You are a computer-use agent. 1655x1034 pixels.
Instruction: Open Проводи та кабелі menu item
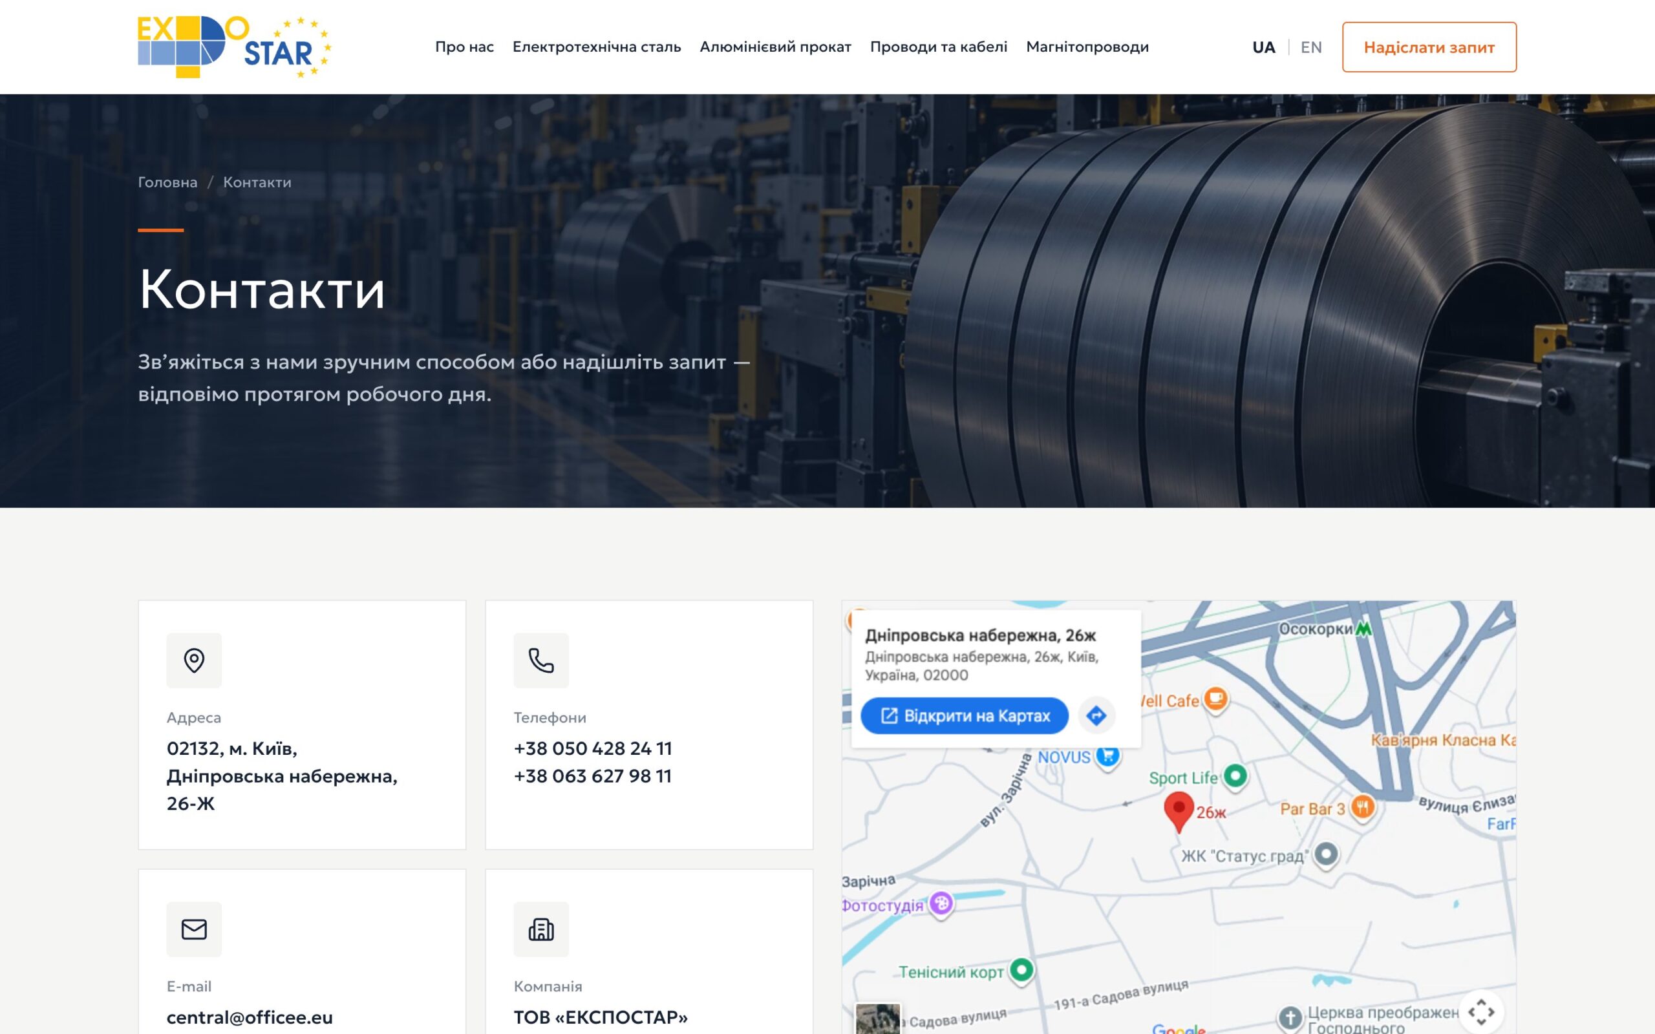point(938,47)
